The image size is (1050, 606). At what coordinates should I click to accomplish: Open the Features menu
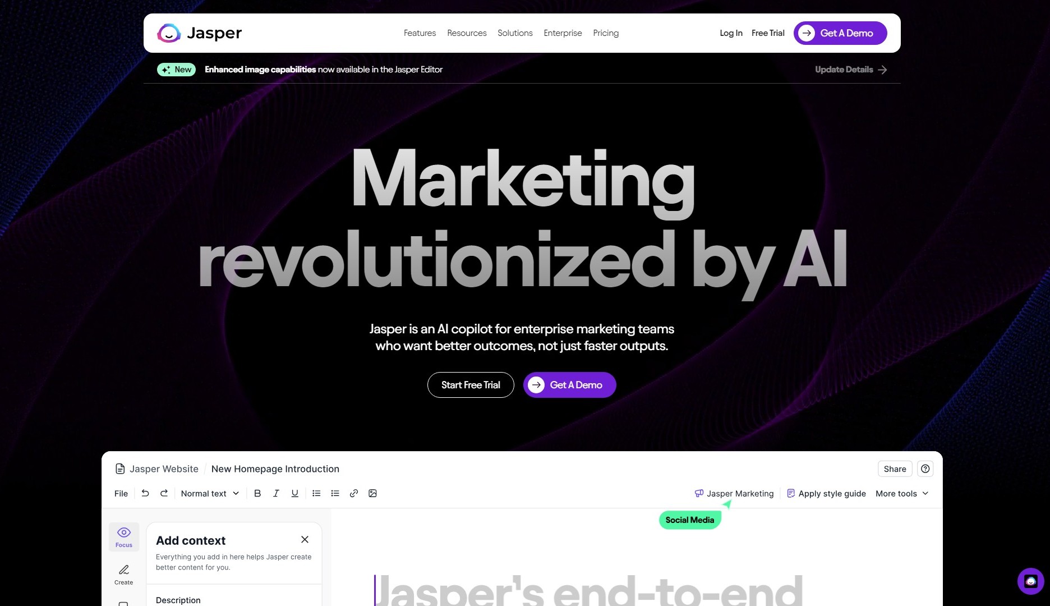coord(420,33)
